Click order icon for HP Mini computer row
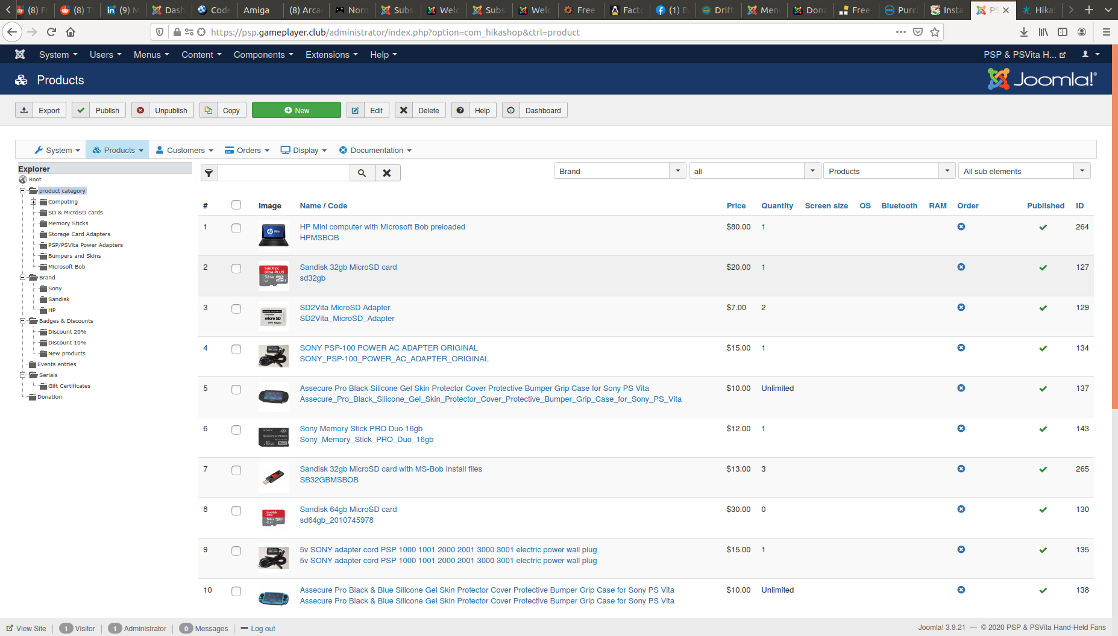The image size is (1118, 636). [x=961, y=226]
